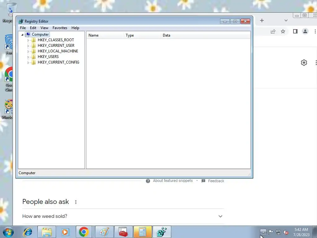Click About featured snippets link
317x238 pixels.
tap(173, 181)
